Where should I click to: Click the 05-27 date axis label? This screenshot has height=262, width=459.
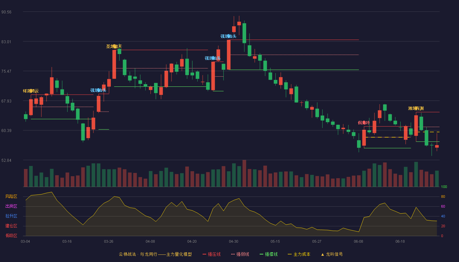[317, 241]
